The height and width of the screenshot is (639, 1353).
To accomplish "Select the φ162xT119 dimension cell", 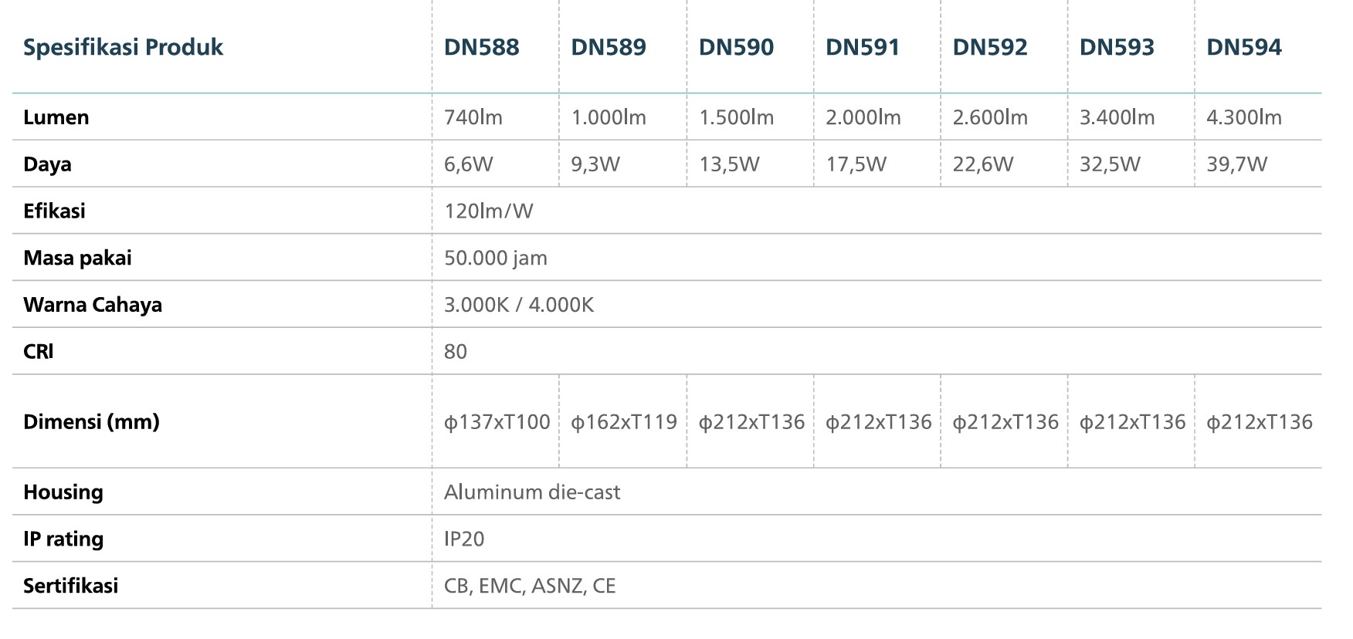I will coord(624,422).
